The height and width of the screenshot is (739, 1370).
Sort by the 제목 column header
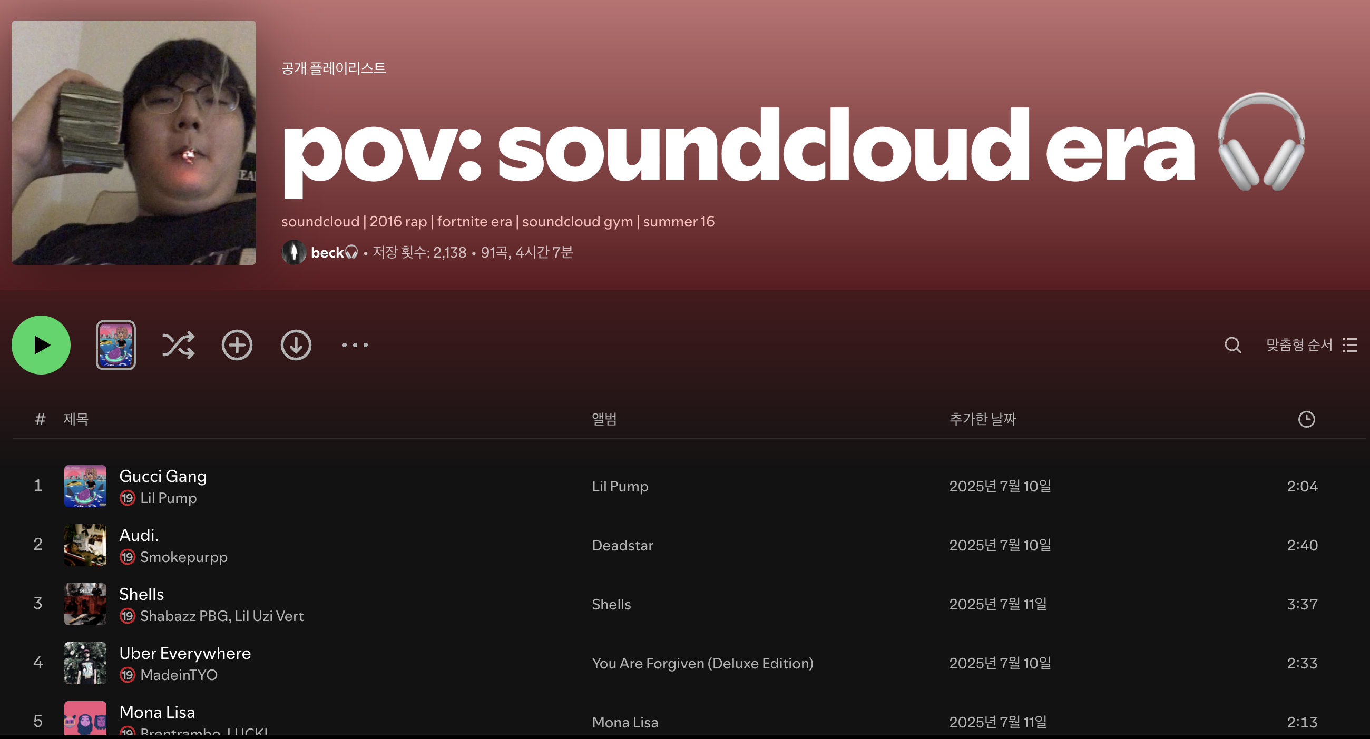(76, 419)
